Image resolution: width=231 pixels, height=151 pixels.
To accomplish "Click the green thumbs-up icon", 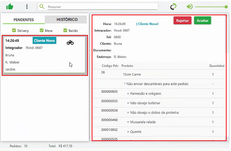I will tap(10, 6).
